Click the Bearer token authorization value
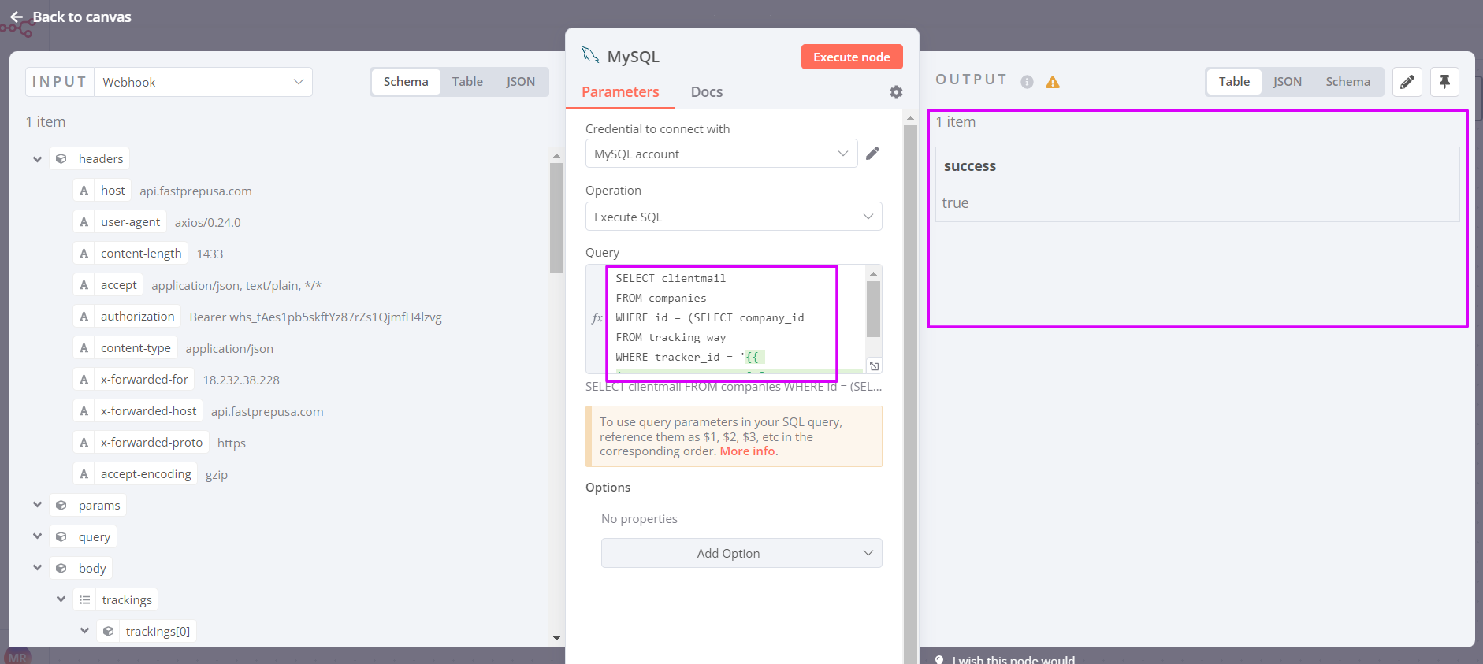Viewport: 1483px width, 664px height. coord(315,317)
